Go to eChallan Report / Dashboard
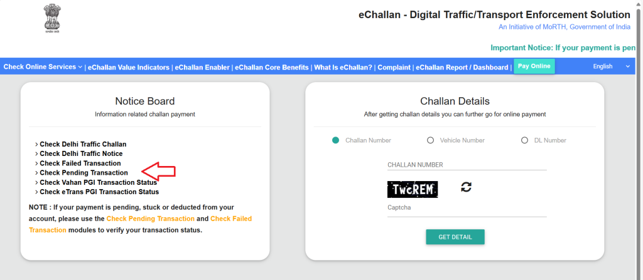 462,68
